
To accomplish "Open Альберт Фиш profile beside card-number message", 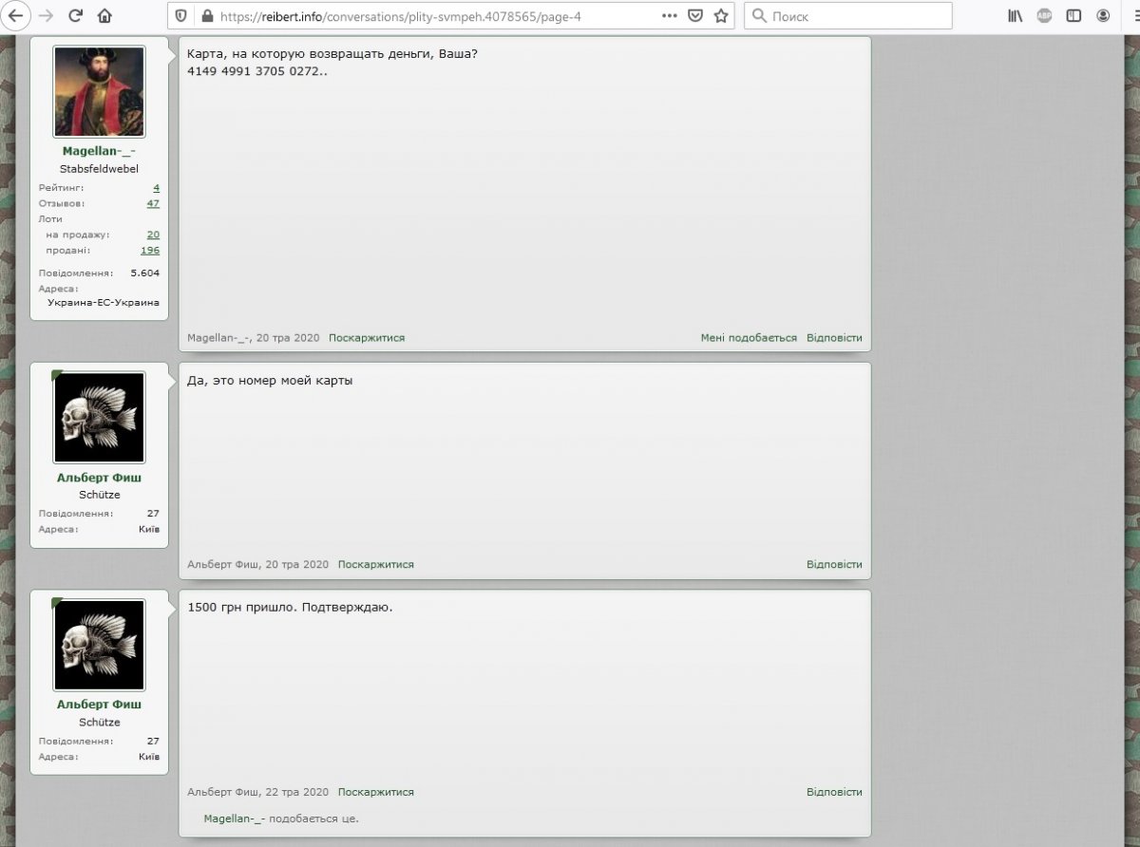I will [x=99, y=478].
